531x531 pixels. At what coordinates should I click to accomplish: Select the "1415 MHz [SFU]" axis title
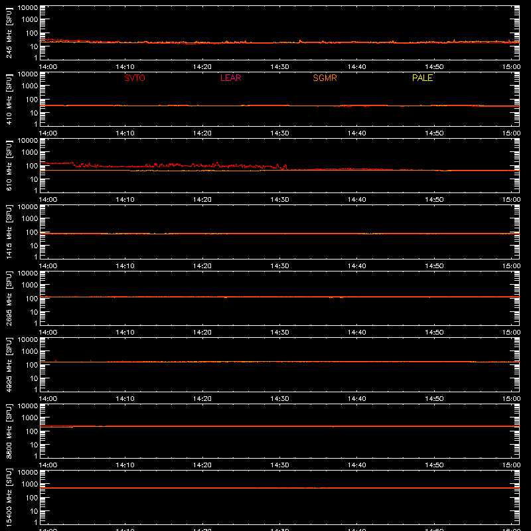pyautogui.click(x=9, y=232)
